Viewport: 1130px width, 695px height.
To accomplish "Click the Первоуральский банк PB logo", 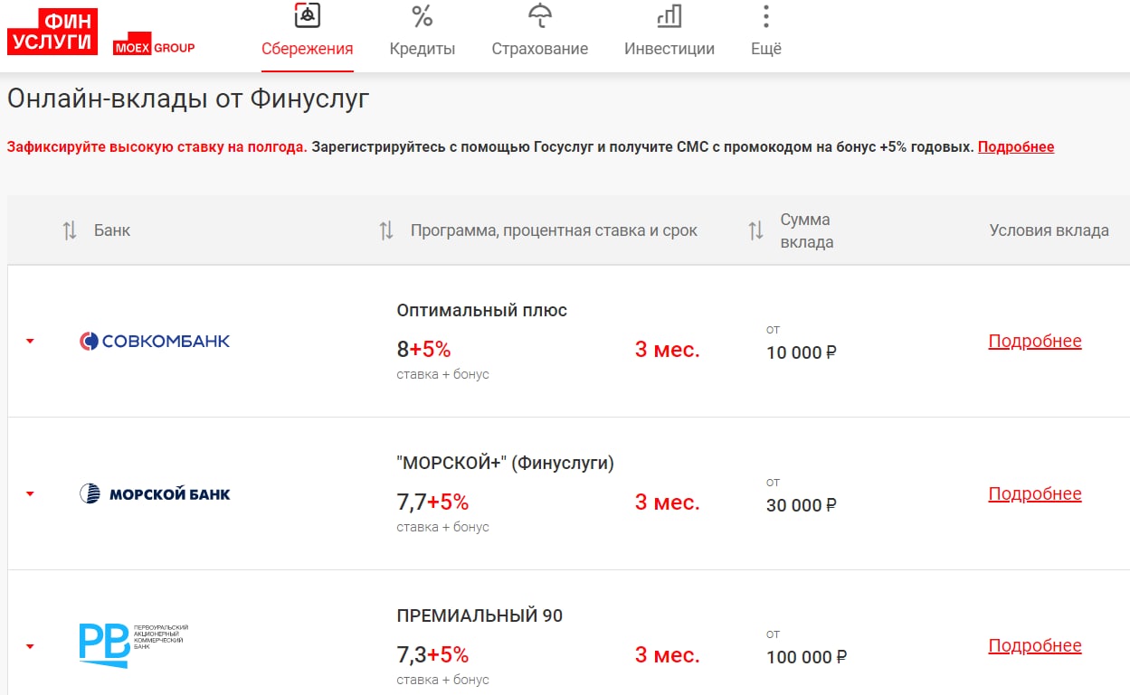I will pos(134,645).
